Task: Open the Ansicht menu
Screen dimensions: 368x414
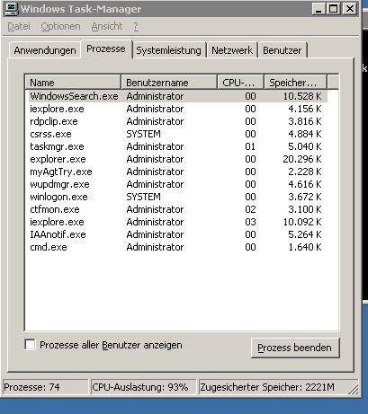Action: pyautogui.click(x=107, y=26)
